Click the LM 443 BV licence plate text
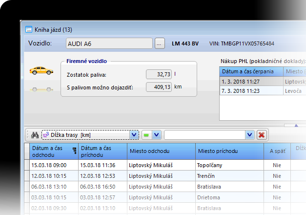Image resolution: width=306 pixels, height=215 pixels. [x=185, y=43]
